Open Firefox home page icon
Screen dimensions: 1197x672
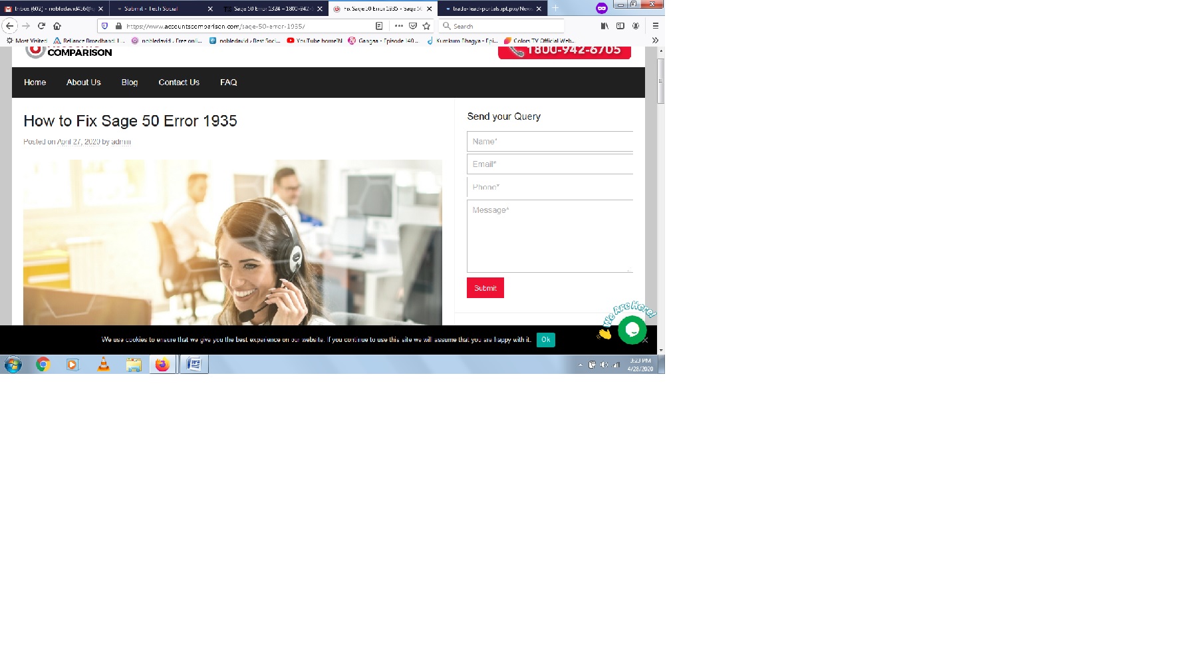[57, 25]
